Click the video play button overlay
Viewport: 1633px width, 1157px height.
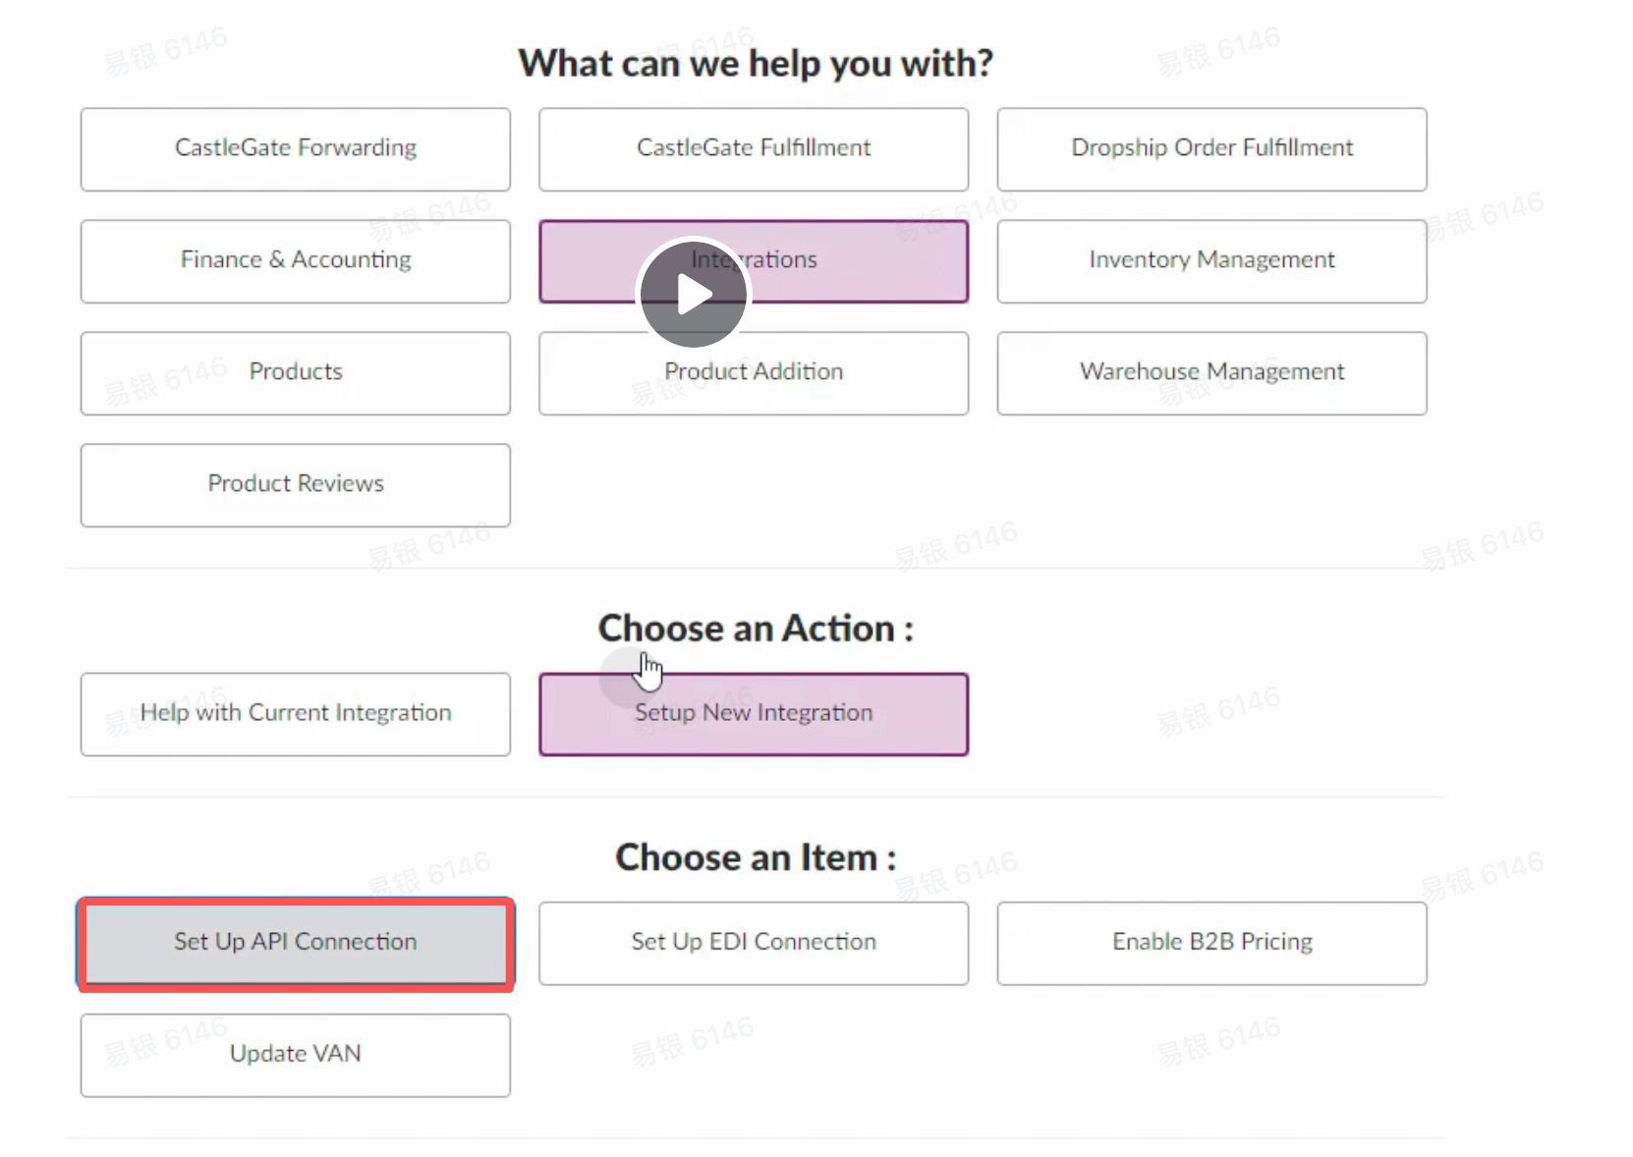[x=694, y=294]
